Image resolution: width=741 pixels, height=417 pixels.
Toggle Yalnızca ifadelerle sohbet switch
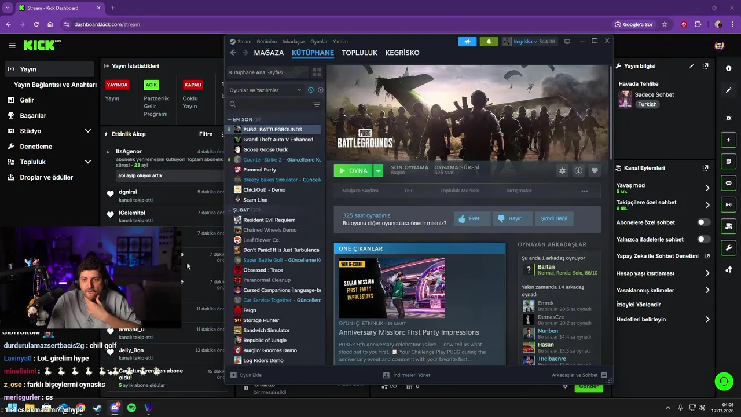point(704,239)
